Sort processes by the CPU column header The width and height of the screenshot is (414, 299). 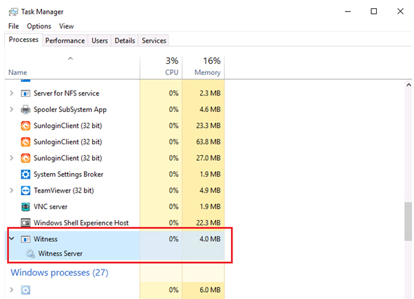pos(161,67)
